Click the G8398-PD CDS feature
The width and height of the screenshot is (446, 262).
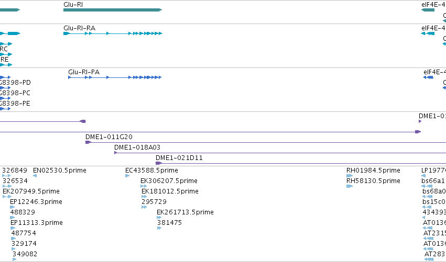(x=5, y=88)
